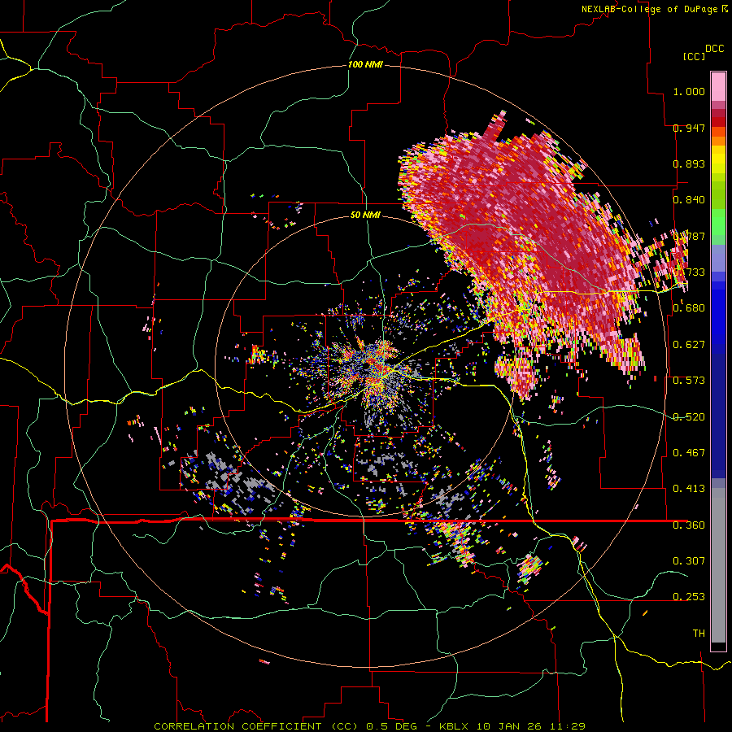Select the 0.307 scale value
This screenshot has width=732, height=732.
[689, 560]
